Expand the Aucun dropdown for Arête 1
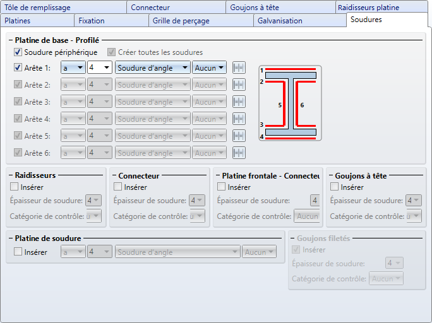Viewport: 432px width, 323px height. pos(210,68)
